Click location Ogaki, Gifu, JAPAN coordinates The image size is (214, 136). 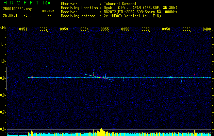[141, 8]
